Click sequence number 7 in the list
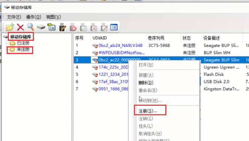The image size is (249, 141). [x=77, y=89]
